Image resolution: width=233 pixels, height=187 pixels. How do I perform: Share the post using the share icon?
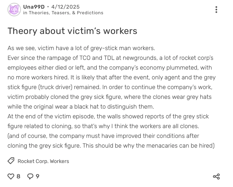point(216,176)
